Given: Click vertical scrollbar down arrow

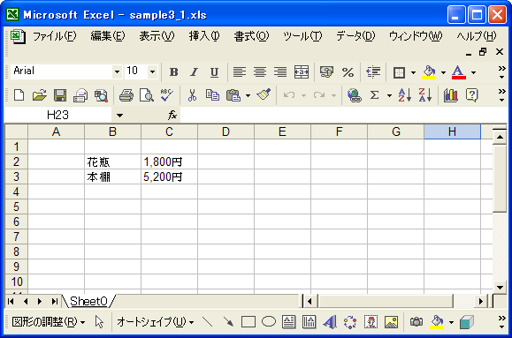Looking at the screenshot, I should [x=500, y=287].
